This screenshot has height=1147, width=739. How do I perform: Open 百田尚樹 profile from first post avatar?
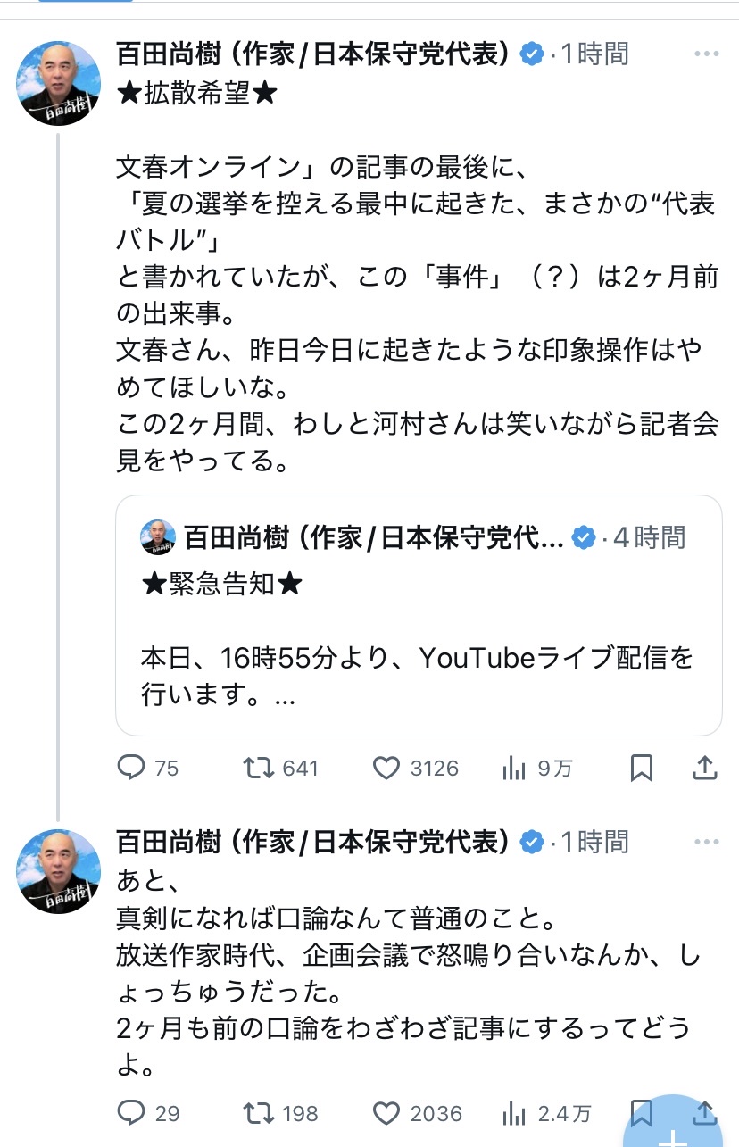[x=58, y=83]
